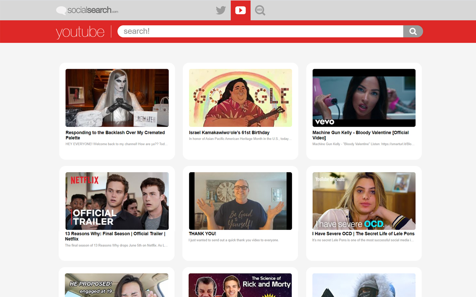476x297 pixels.
Task: Click the HEY EVERYONE! description text
Action: (117, 144)
